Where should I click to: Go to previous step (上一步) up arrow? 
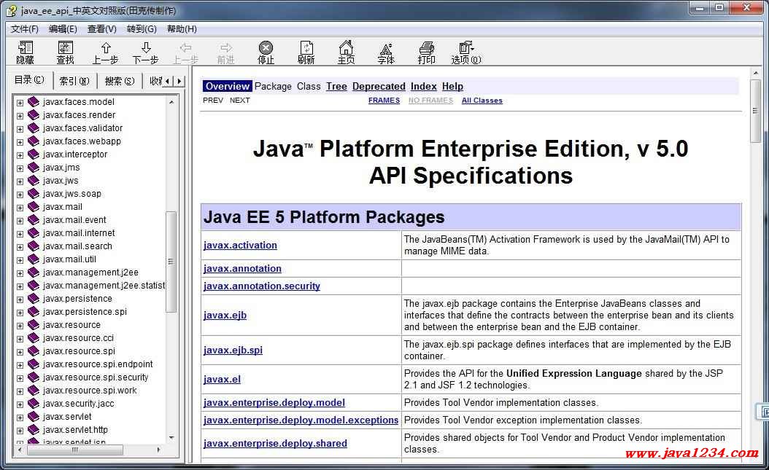point(106,52)
